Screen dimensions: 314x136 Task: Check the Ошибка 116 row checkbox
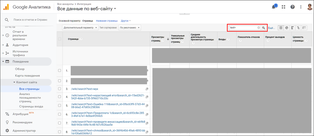tap(59, 106)
